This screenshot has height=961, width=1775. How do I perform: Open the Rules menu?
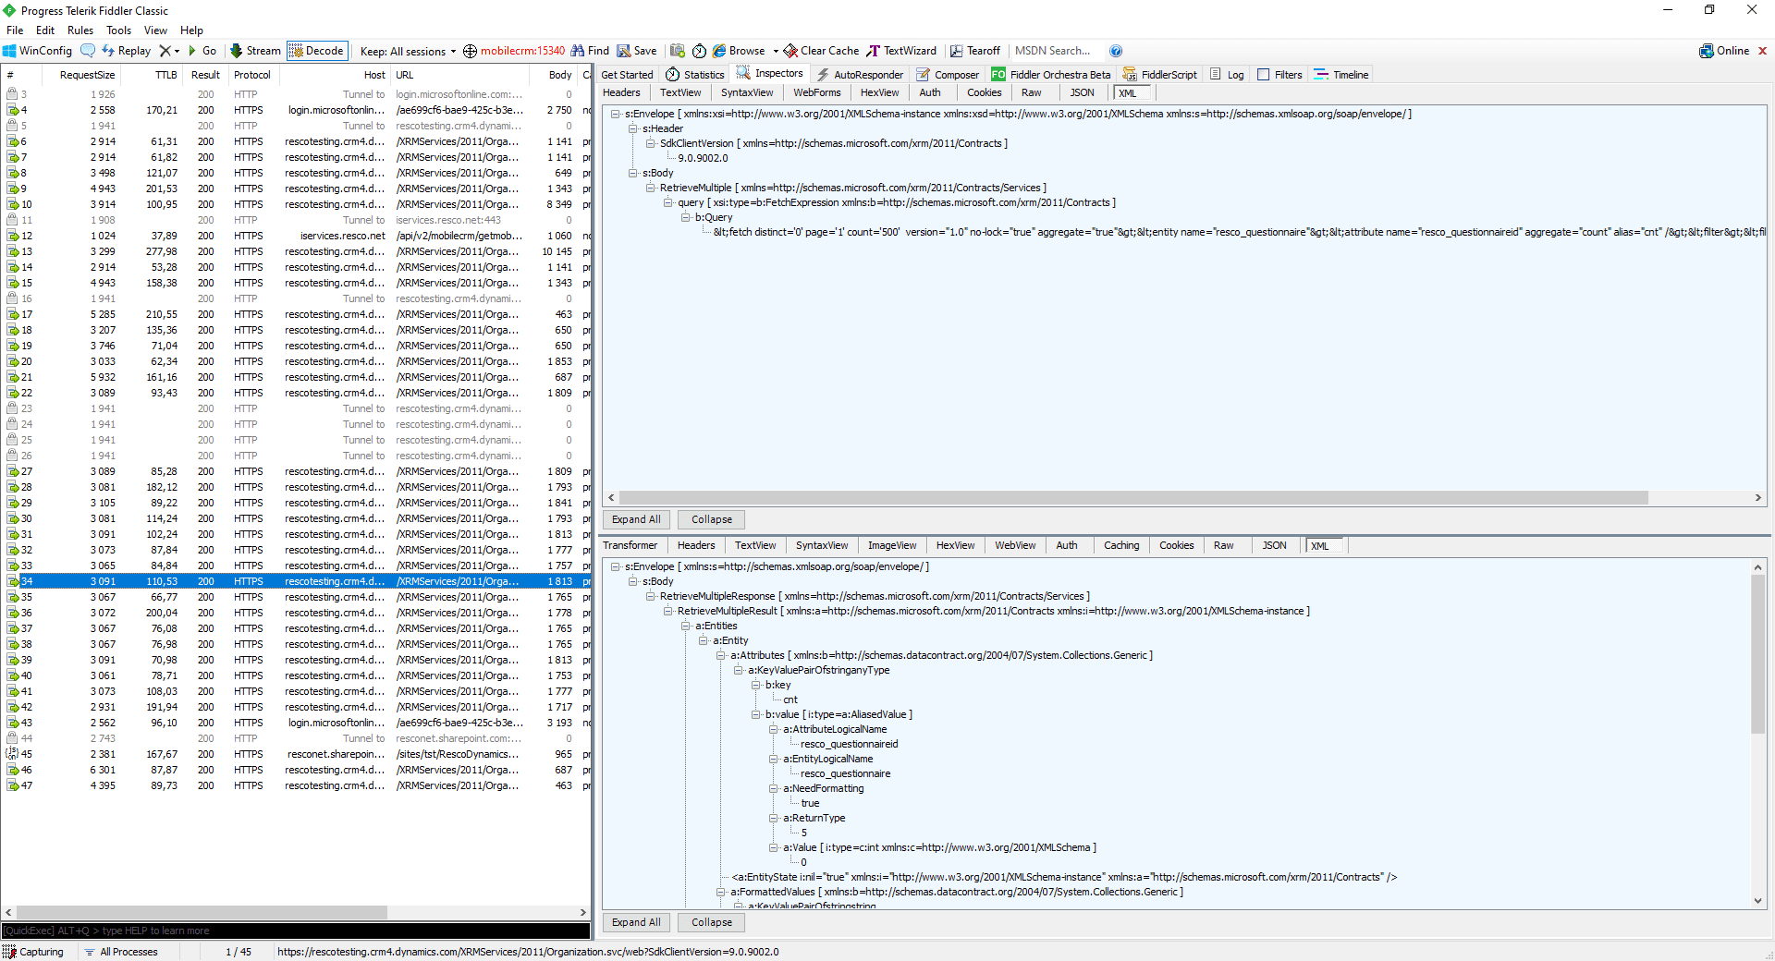80,30
